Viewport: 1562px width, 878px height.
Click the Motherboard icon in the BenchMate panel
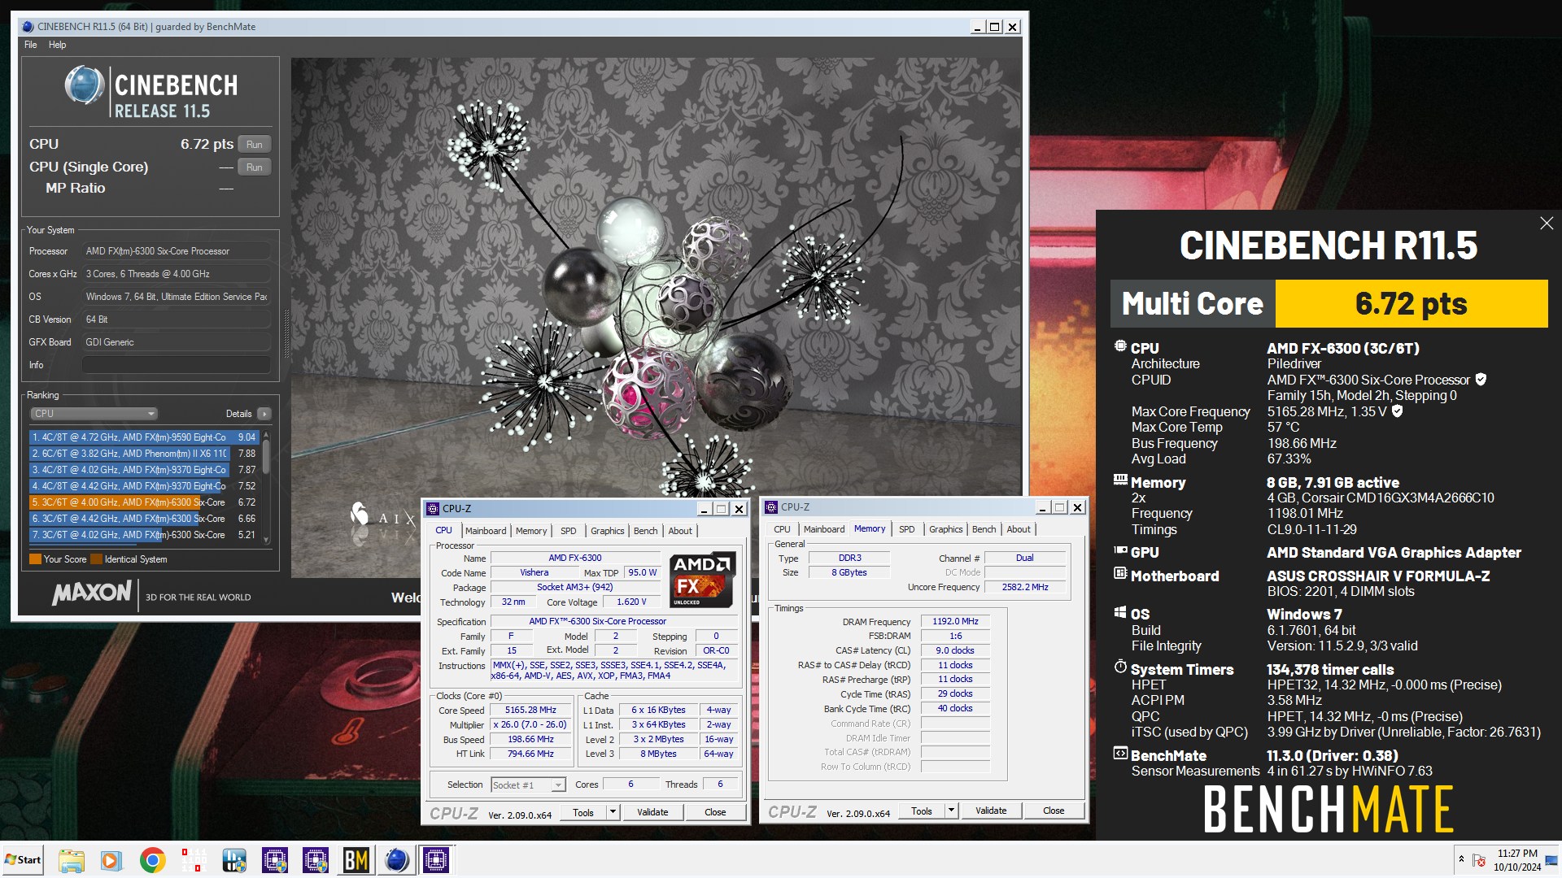[1120, 574]
